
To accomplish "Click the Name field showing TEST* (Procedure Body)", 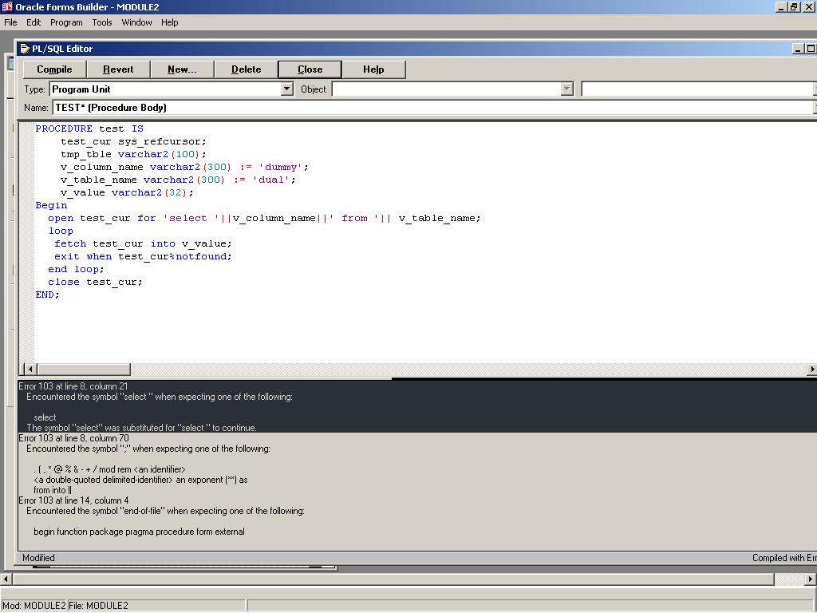I will pos(431,108).
